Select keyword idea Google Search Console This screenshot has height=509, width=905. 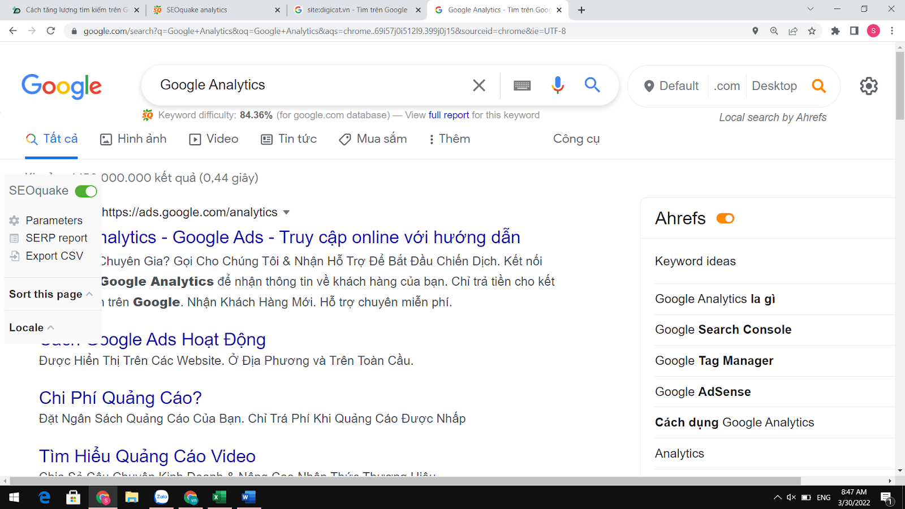[x=723, y=330]
